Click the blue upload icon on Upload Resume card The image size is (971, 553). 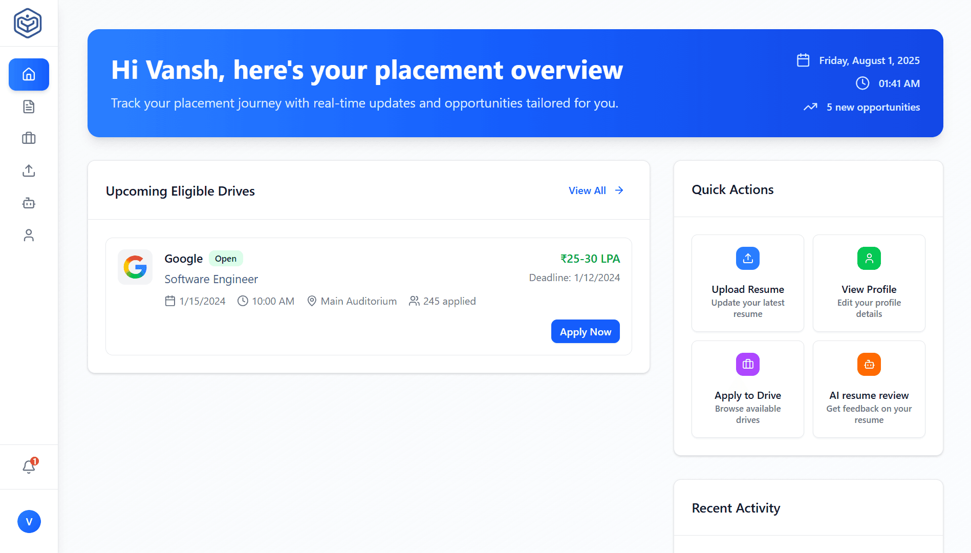pos(747,258)
